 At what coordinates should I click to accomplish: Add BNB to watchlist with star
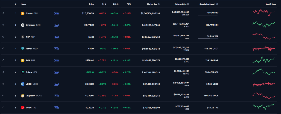pyautogui.click(x=3, y=60)
